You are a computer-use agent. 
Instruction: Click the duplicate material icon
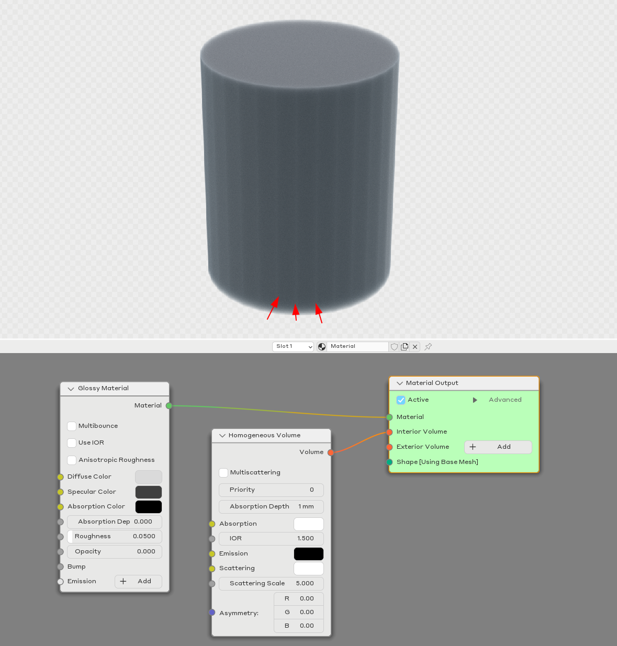405,346
